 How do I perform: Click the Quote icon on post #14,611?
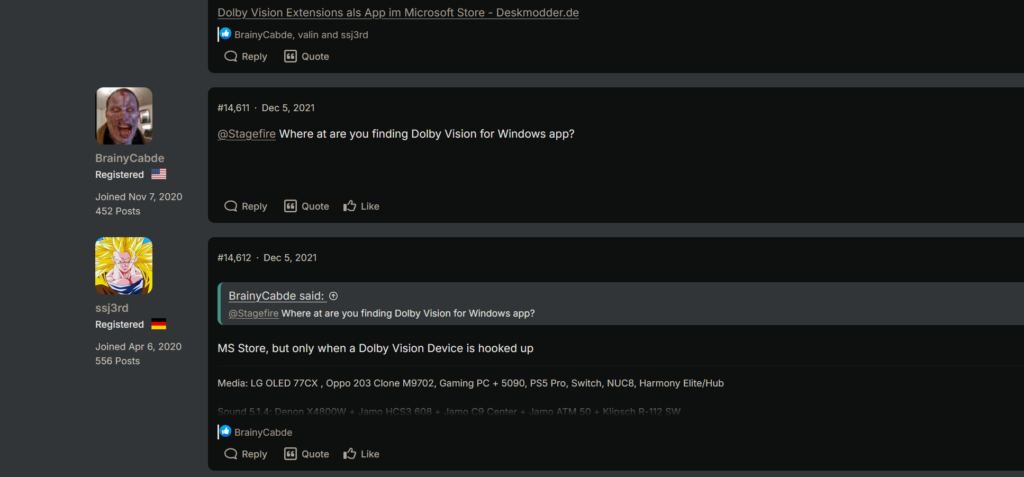291,206
